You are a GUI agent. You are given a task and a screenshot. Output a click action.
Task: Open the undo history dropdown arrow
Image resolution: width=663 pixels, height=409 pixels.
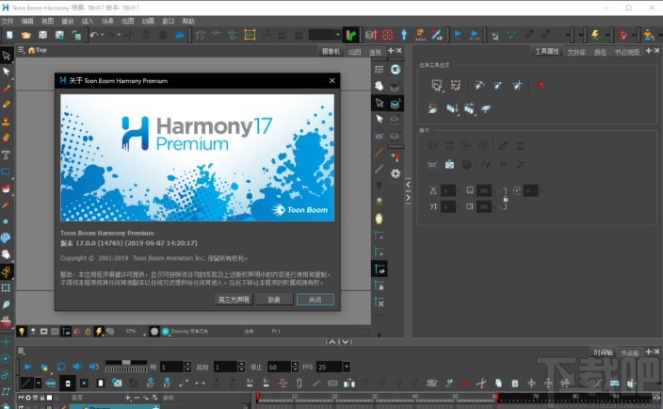click(x=103, y=35)
